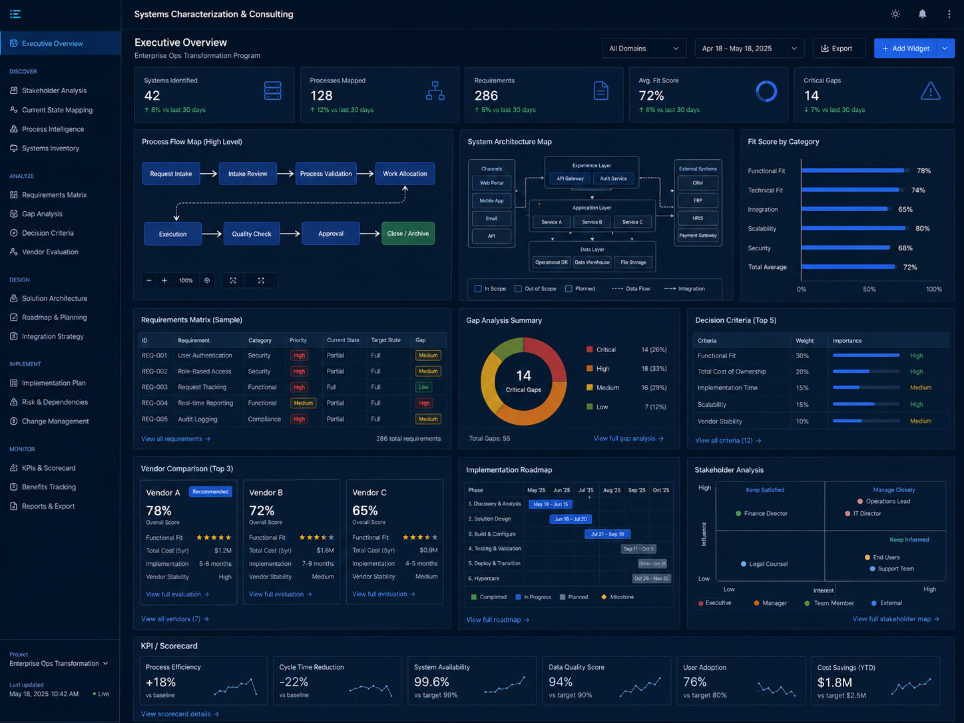Click the reset view target icon
Screen dimensions: 964x723
[x=207, y=280]
